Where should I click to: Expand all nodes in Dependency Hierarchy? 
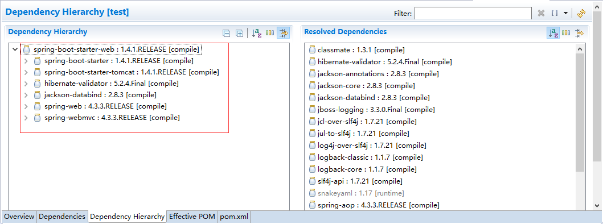pyautogui.click(x=239, y=34)
